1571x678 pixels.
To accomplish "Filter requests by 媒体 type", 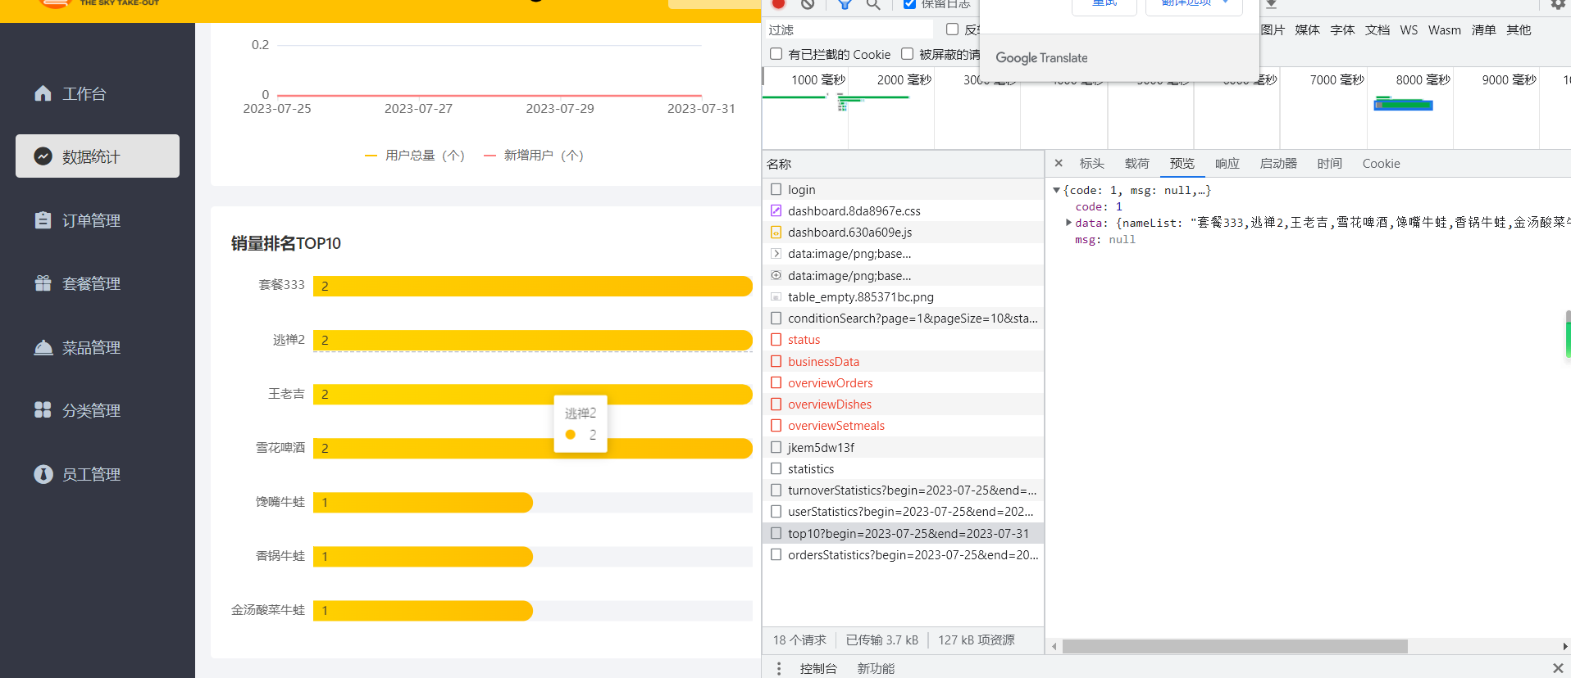I will tap(1307, 29).
